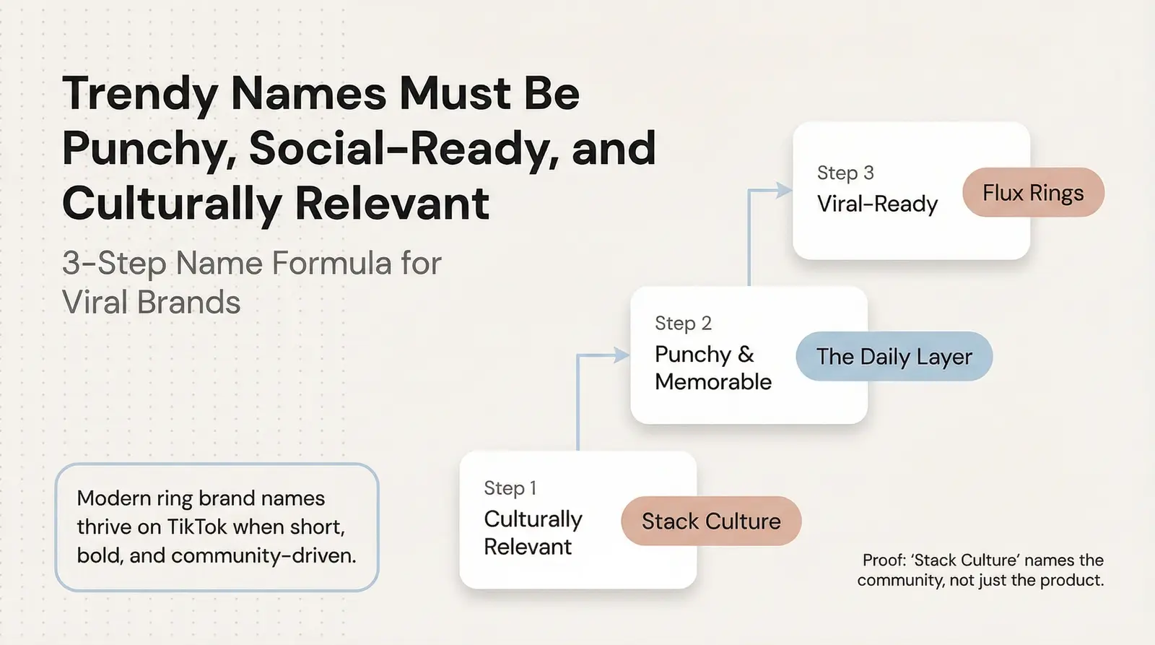Click the "Viral-Ready" text
This screenshot has width=1155, height=645.
878,204
